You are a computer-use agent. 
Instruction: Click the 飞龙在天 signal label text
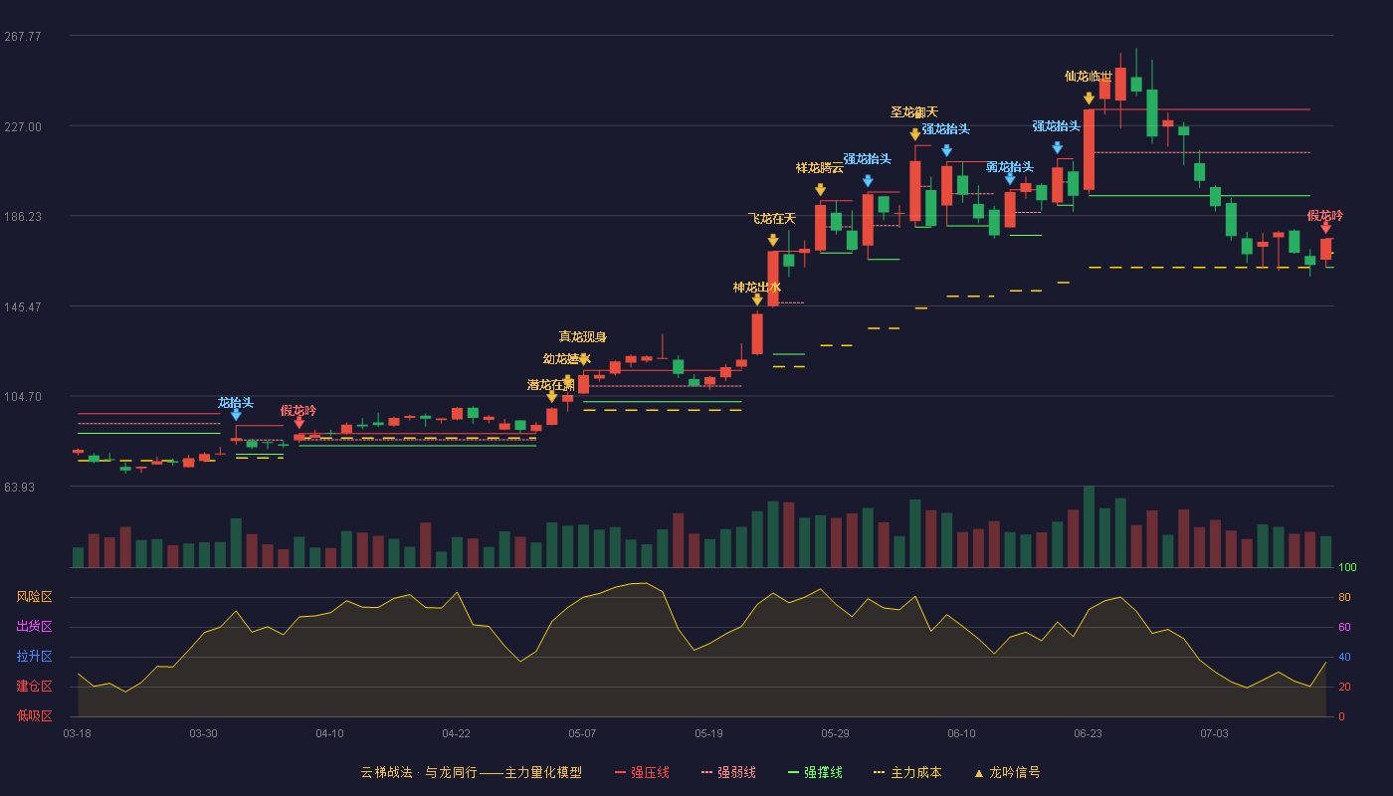pyautogui.click(x=772, y=219)
